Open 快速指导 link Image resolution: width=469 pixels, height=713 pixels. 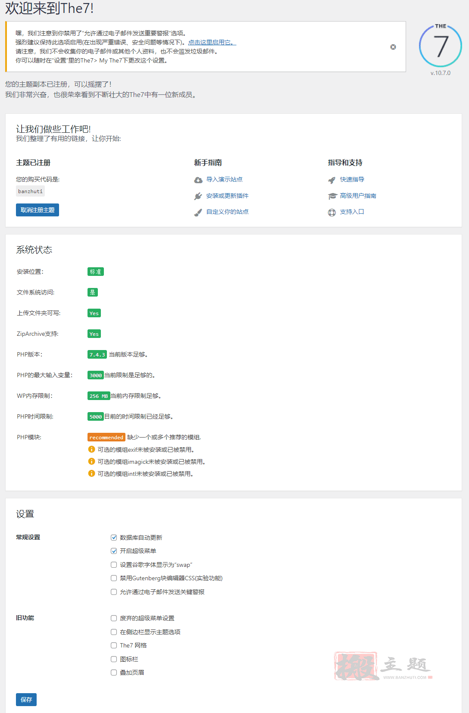(x=352, y=179)
